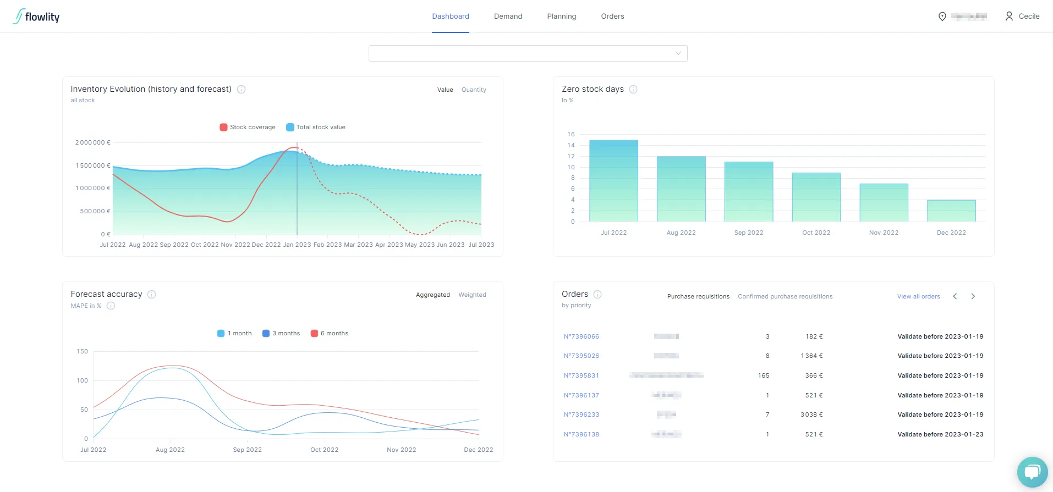Open the Dashboard tab
This screenshot has width=1053, height=492.
point(451,16)
